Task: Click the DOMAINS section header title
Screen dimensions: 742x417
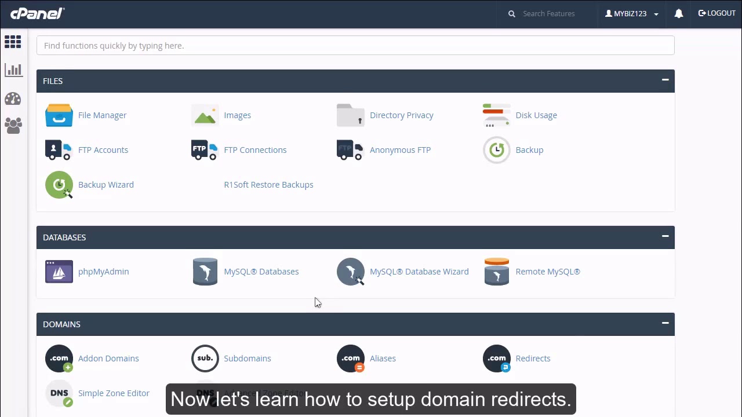Action: tap(61, 324)
